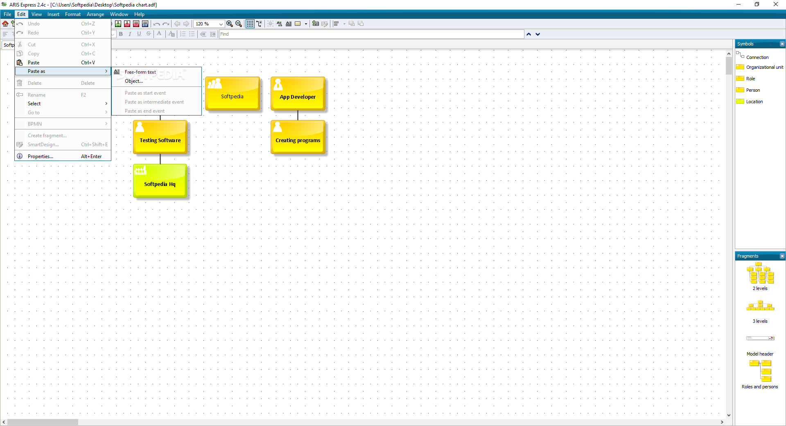Toggle the grid display button

tap(250, 24)
